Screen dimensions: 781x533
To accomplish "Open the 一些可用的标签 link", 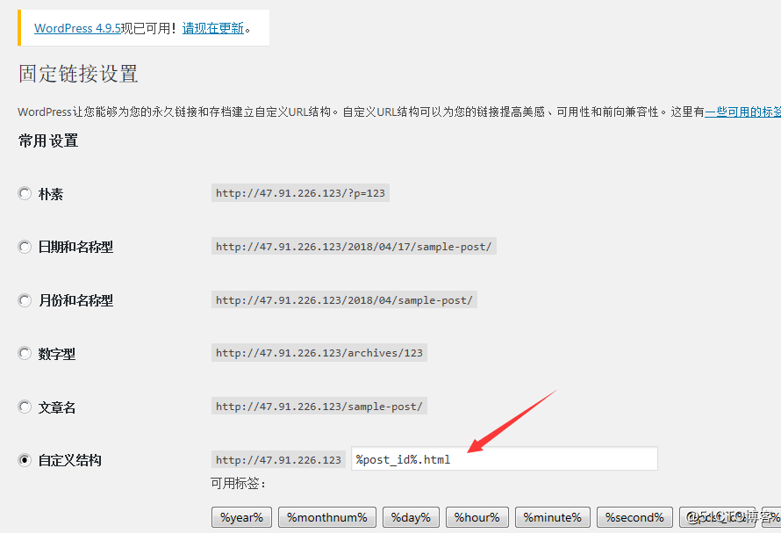I will [x=742, y=112].
